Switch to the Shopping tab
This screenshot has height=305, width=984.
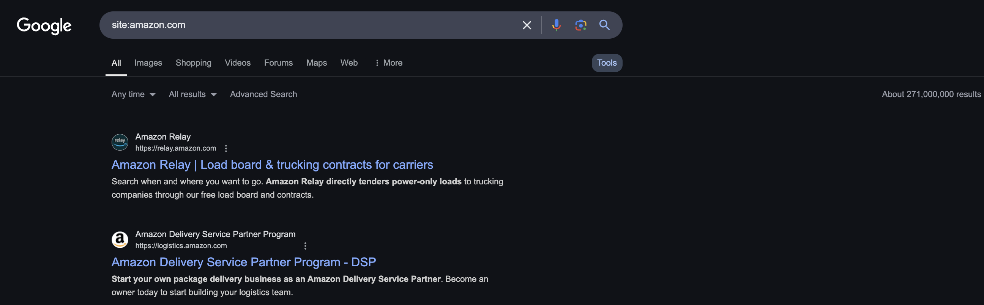[193, 63]
